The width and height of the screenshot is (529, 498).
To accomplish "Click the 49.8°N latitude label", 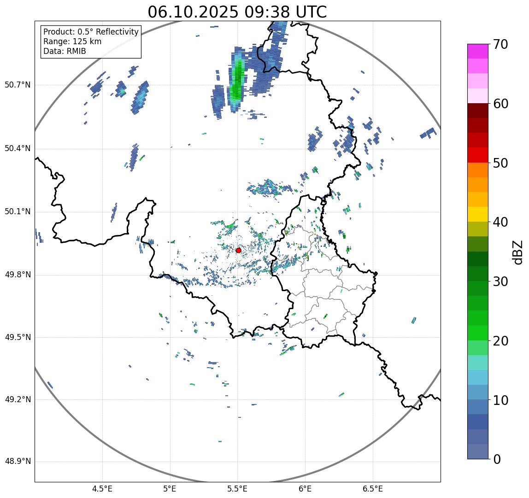I will (17, 275).
